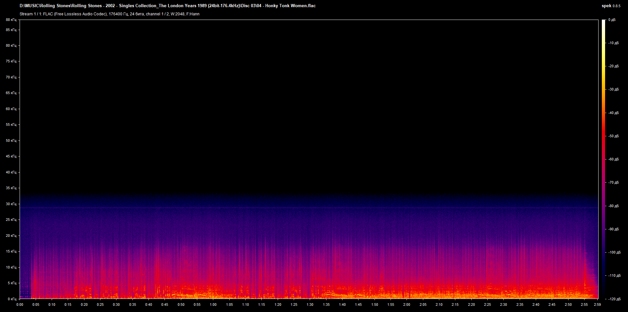Image resolution: width=628 pixels, height=312 pixels.
Task: Click the 1:00 time axis label
Action: pyautogui.click(x=213, y=304)
